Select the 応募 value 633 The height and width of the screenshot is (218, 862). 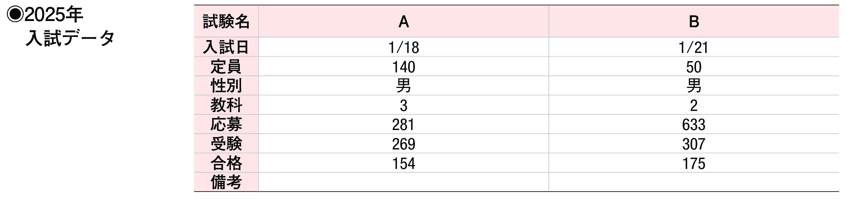(694, 125)
